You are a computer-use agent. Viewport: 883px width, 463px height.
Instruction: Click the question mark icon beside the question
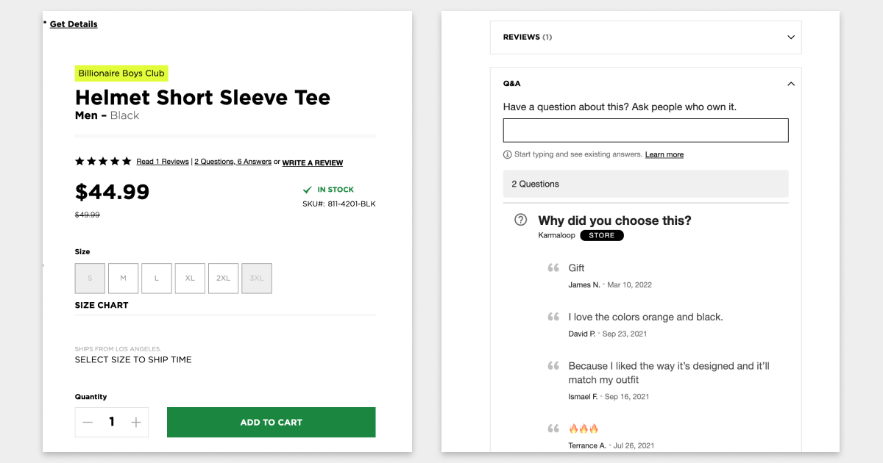tap(521, 220)
